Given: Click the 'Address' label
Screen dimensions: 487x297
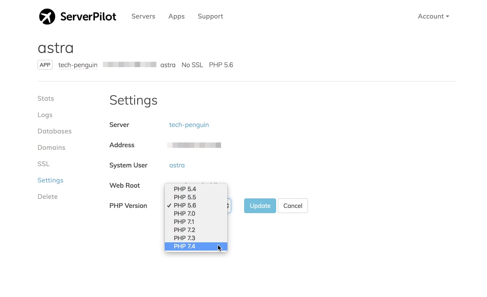Looking at the screenshot, I should coord(122,145).
